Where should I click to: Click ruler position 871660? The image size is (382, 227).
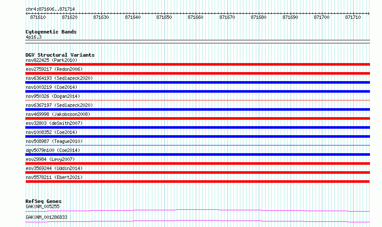196,17
